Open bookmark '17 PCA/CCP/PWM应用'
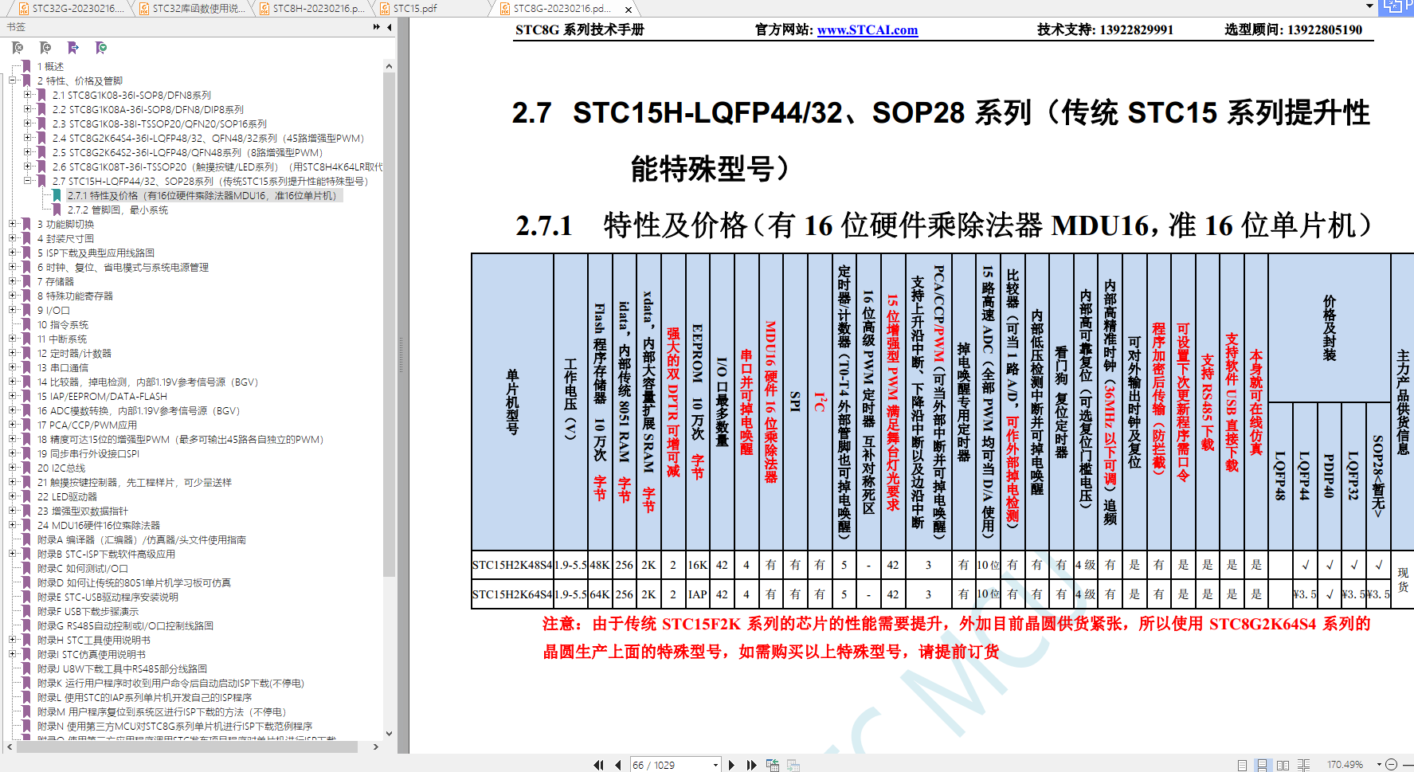Screen dimensions: 1414x772 tap(87, 425)
